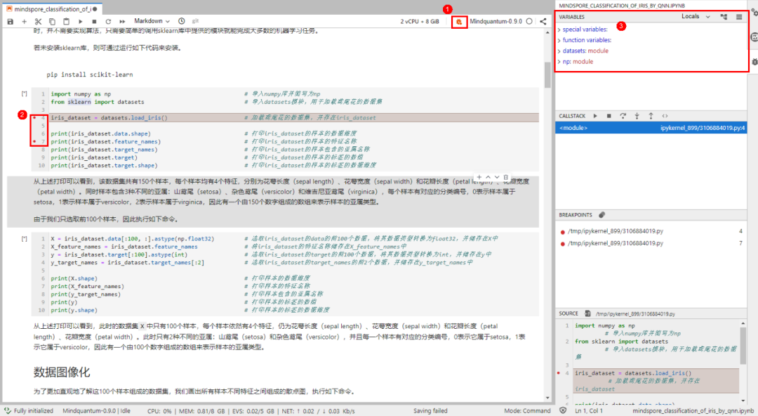Expand the special variables entry

[x=584, y=30]
